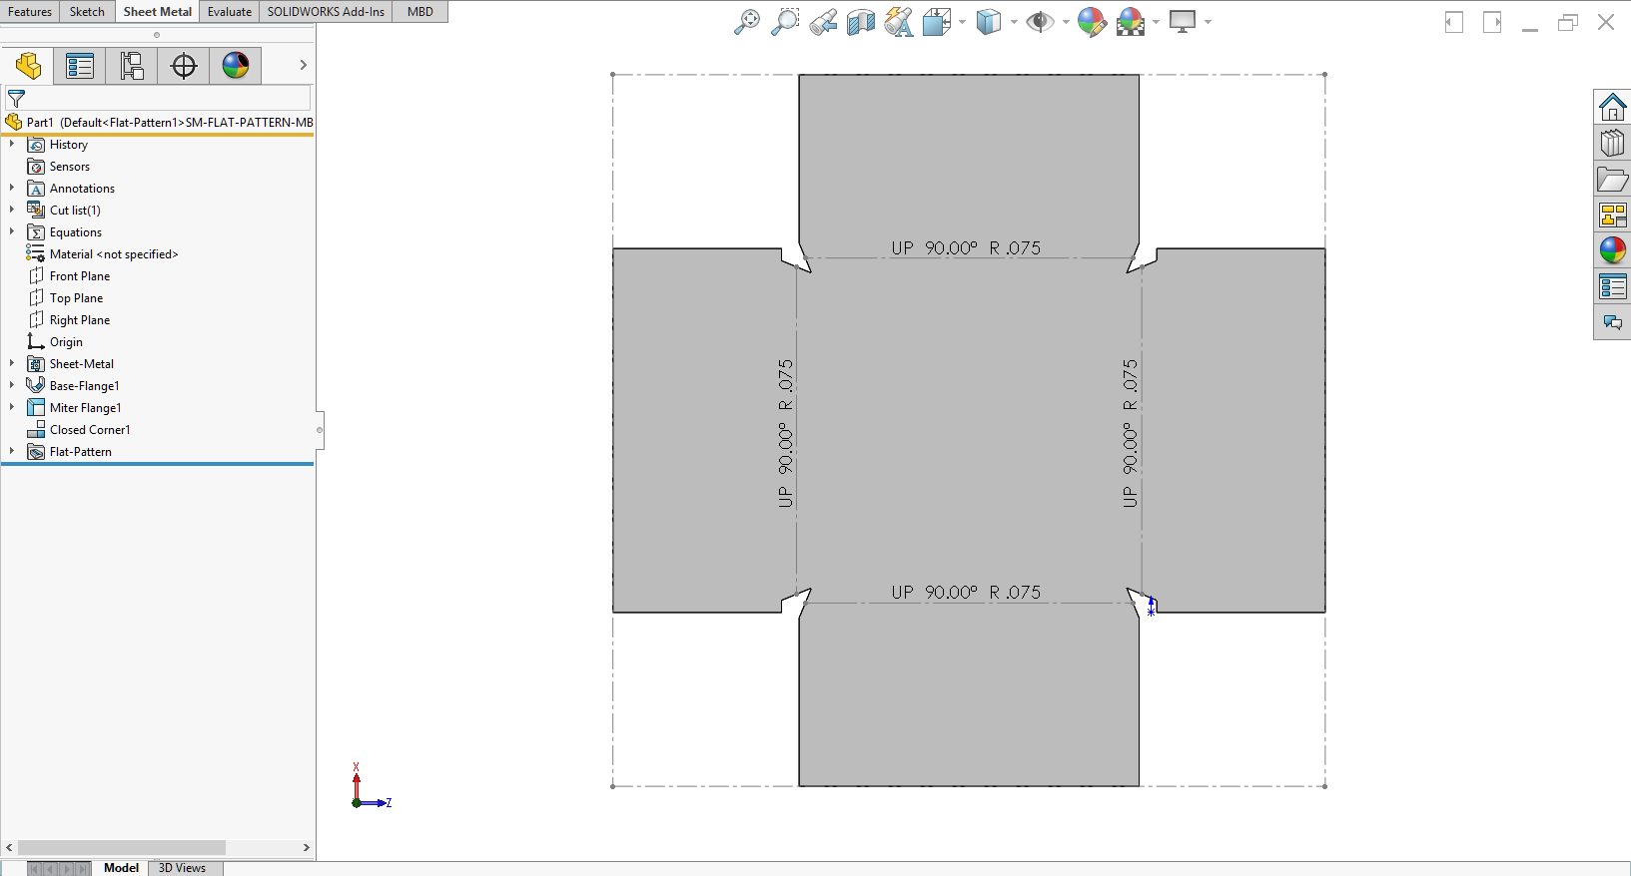Expand the right panel button
This screenshot has width=1631, height=876.
pos(1492,22)
